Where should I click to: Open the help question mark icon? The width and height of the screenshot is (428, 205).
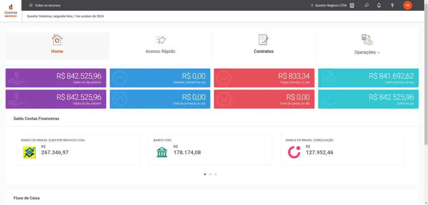pos(392,5)
